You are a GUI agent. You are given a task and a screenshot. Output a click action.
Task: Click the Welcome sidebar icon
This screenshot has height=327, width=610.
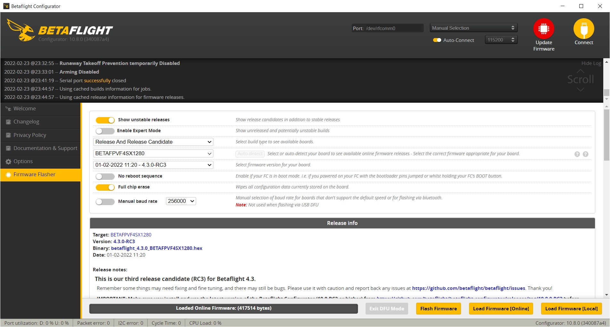pos(8,109)
